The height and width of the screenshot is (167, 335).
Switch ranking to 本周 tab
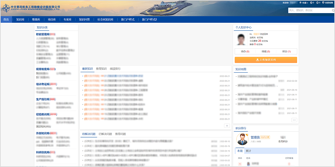(x=239, y=151)
